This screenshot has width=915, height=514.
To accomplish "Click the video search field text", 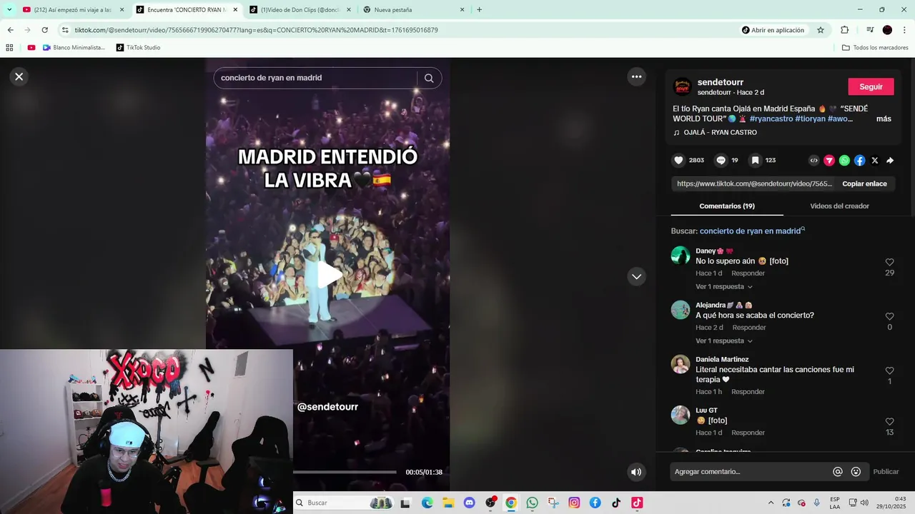I will click(x=272, y=78).
